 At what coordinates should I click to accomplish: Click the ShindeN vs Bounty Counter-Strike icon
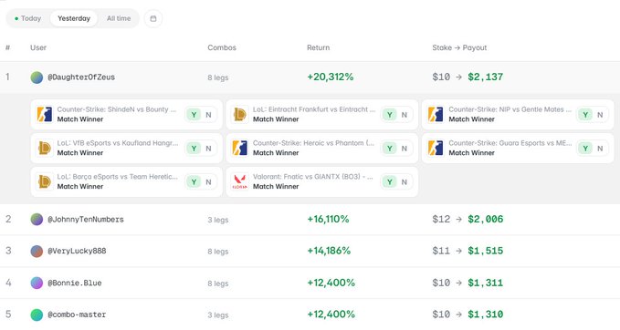point(44,115)
